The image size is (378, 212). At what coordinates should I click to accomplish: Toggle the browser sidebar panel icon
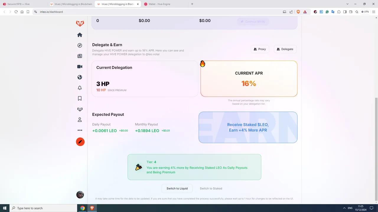pos(345,12)
